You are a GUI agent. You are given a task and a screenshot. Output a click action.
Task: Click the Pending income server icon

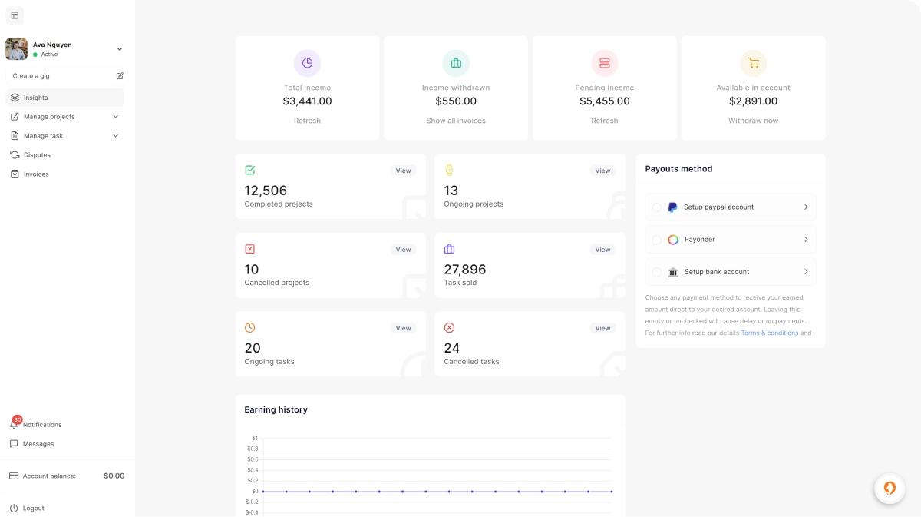605,63
